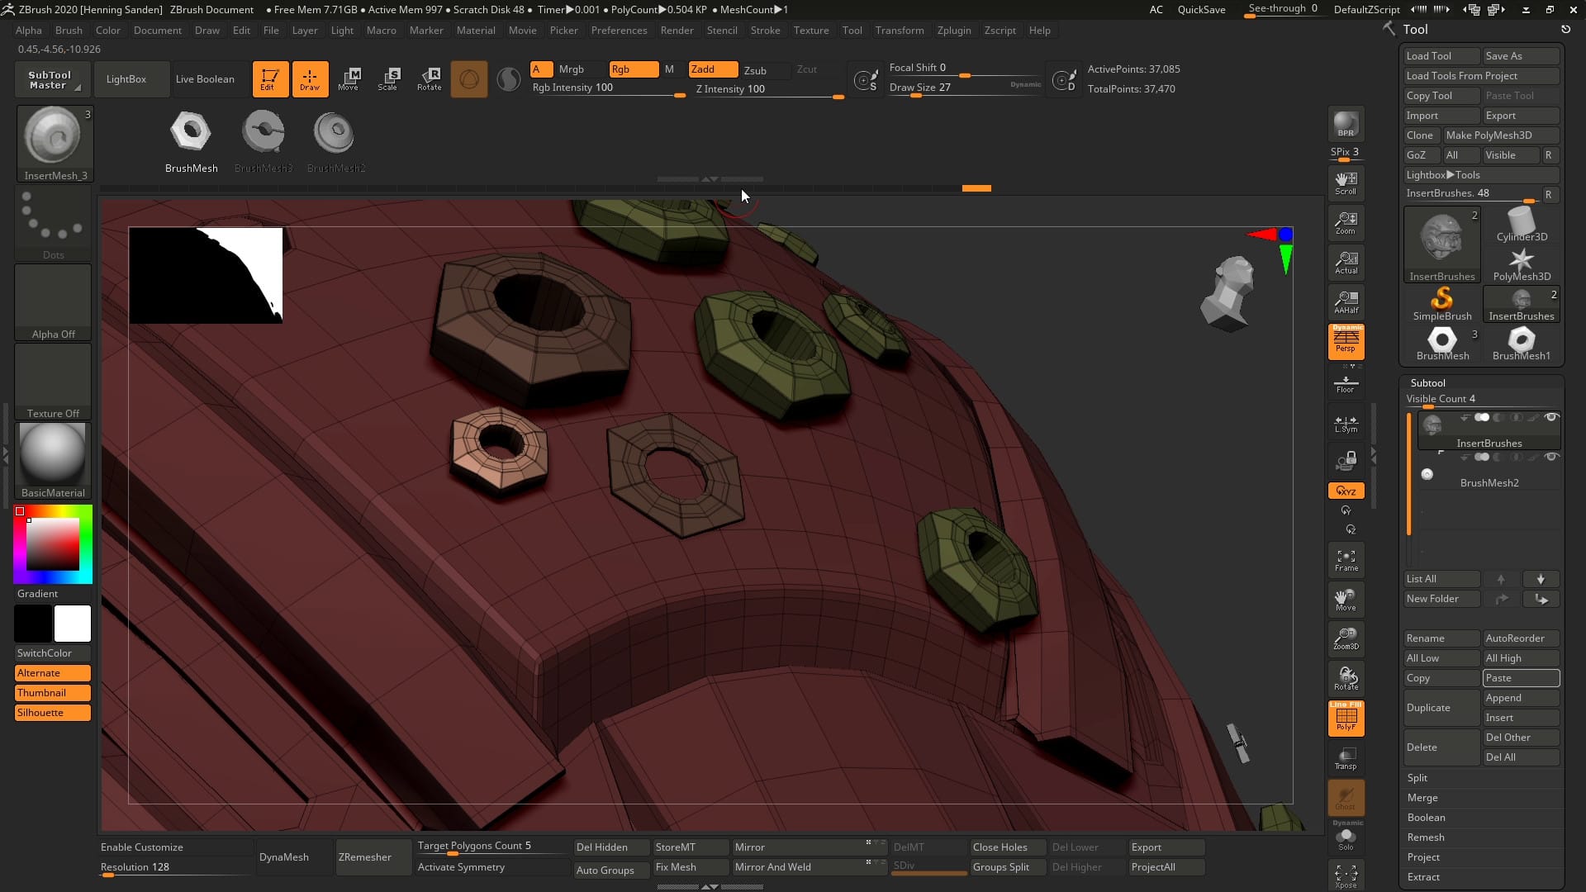Viewport: 1586px width, 892px height.
Task: Set view to Actual size
Action: pos(1346,263)
